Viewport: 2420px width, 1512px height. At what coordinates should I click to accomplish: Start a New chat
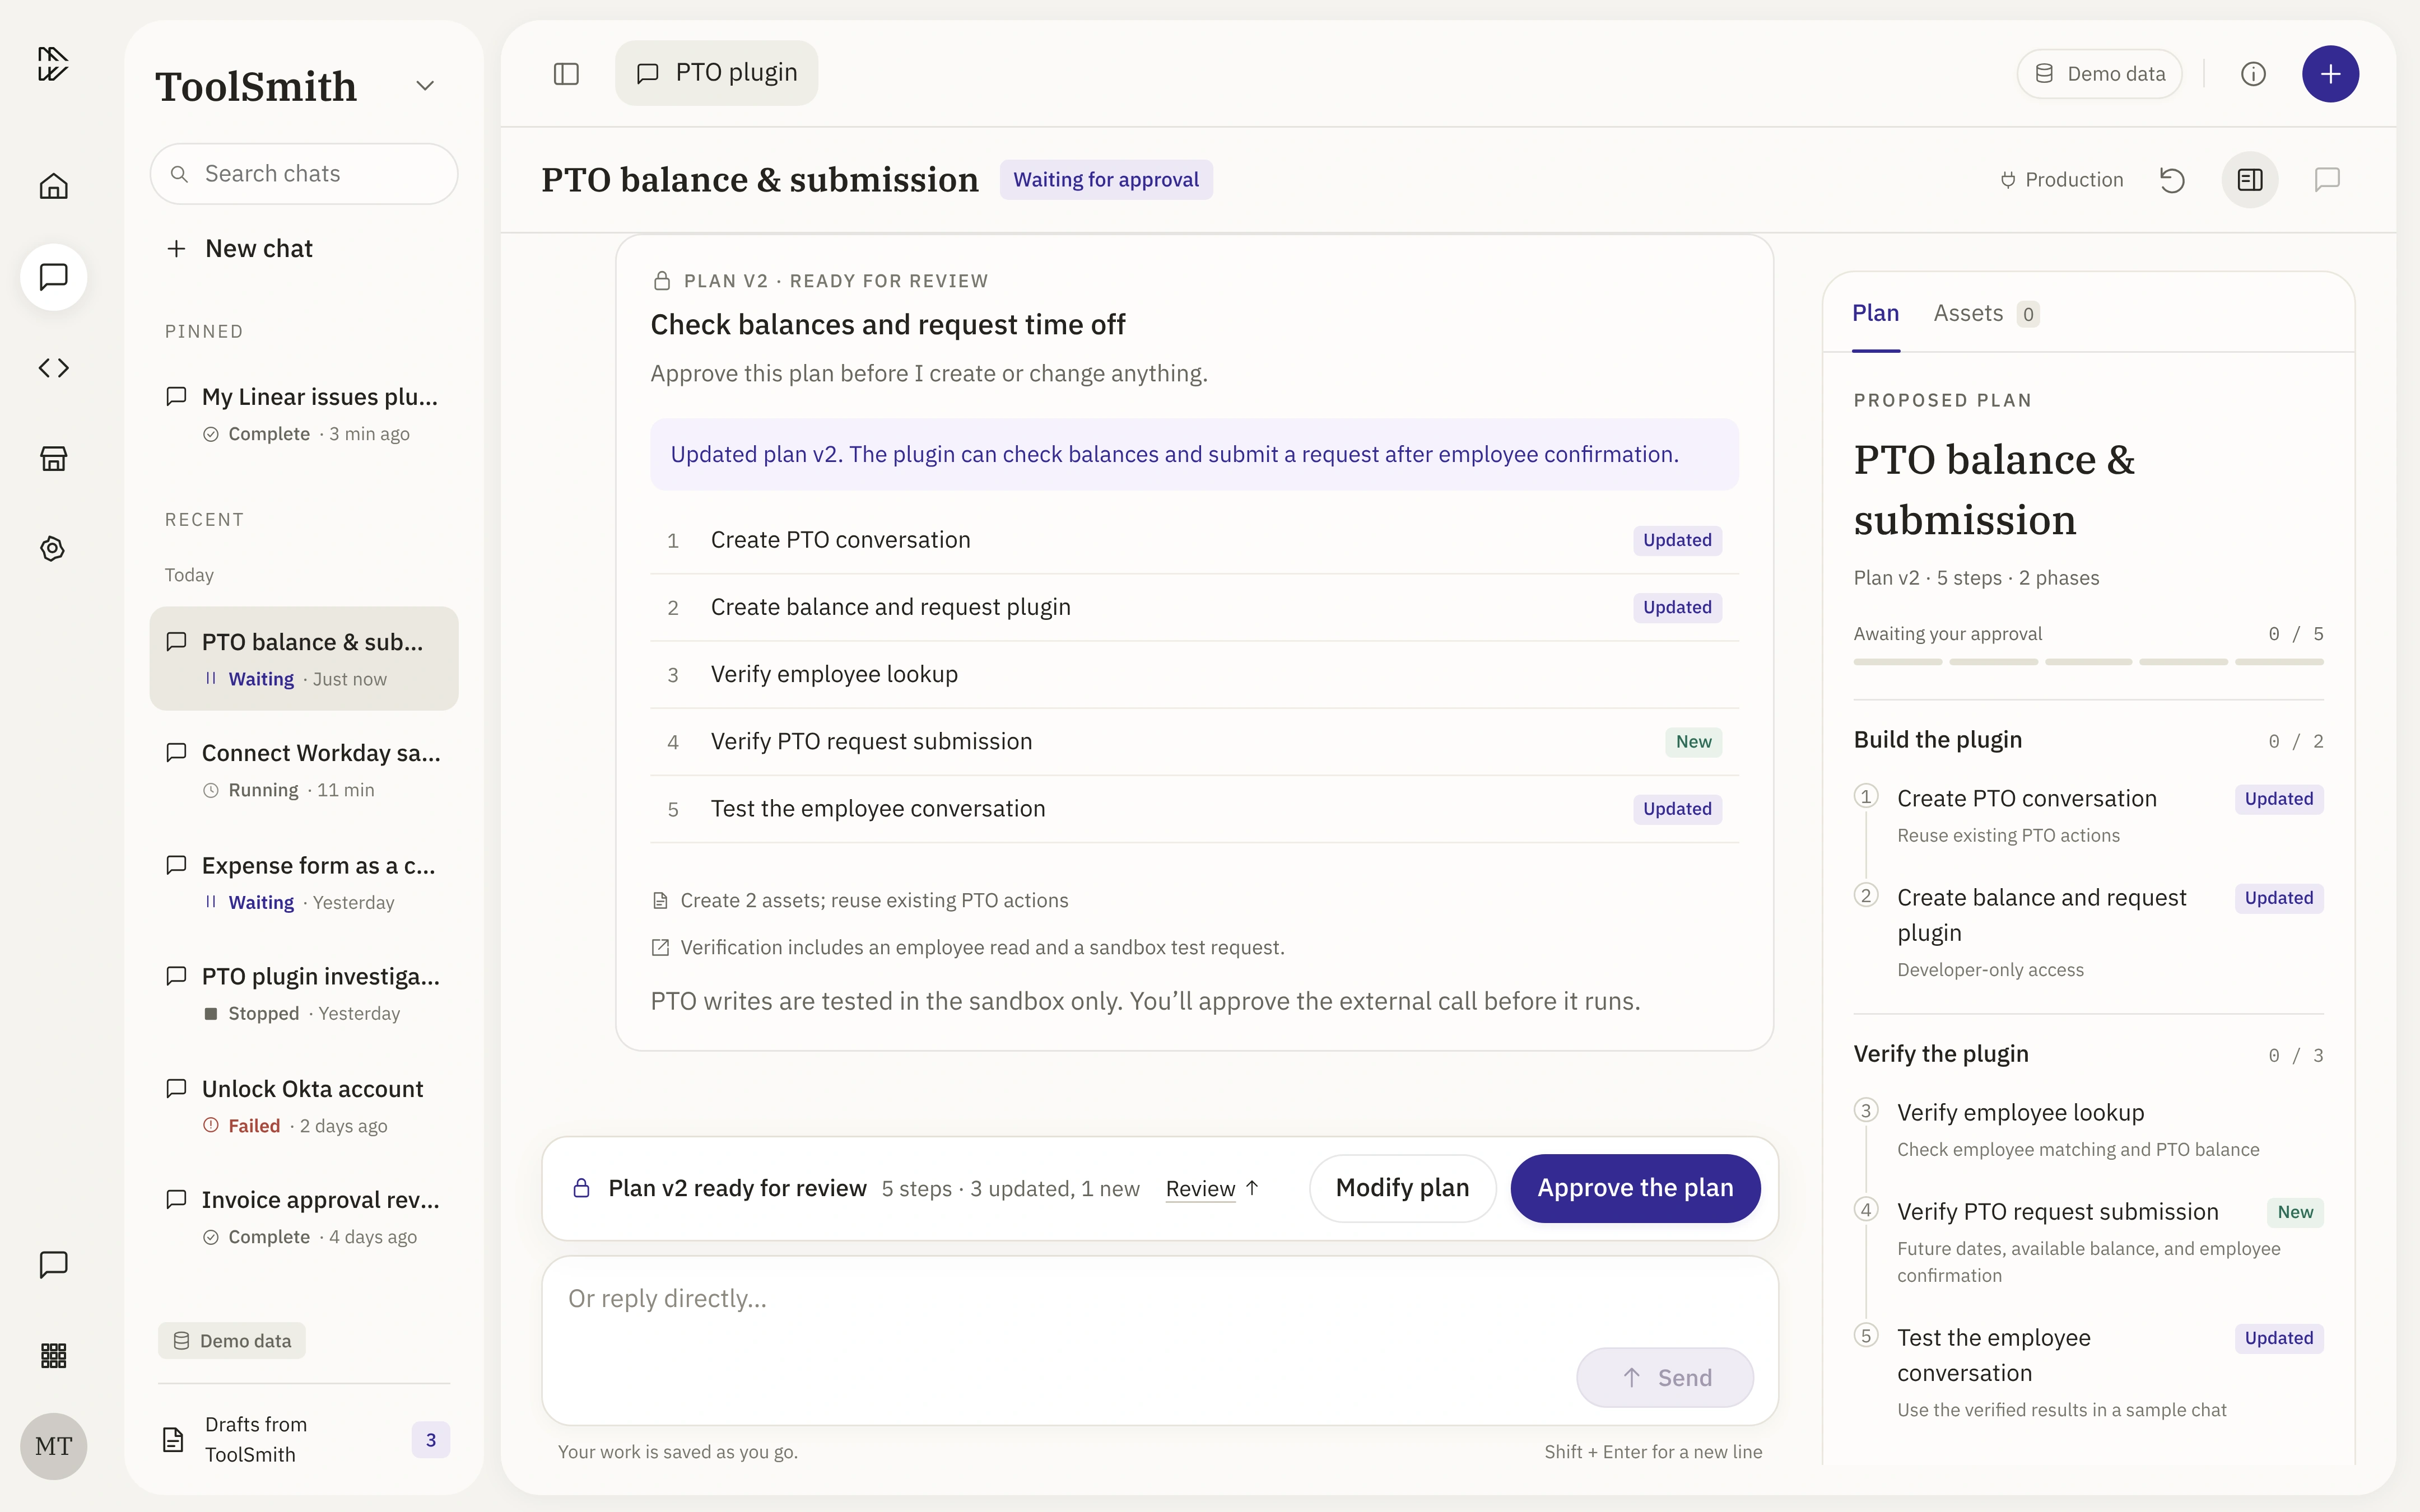pos(240,249)
